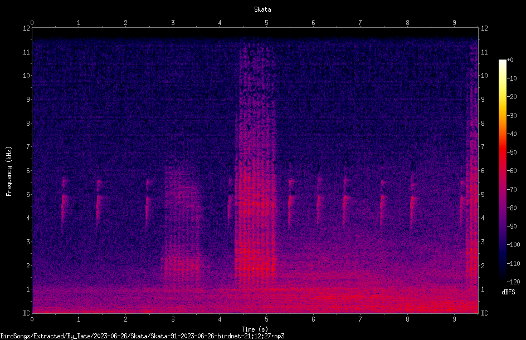Click the "3" tick on the top time axis
This screenshot has width=526, height=340.
click(173, 23)
